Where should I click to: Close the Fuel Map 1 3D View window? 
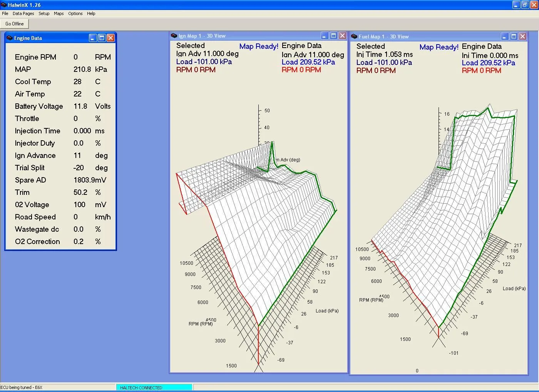tap(522, 37)
